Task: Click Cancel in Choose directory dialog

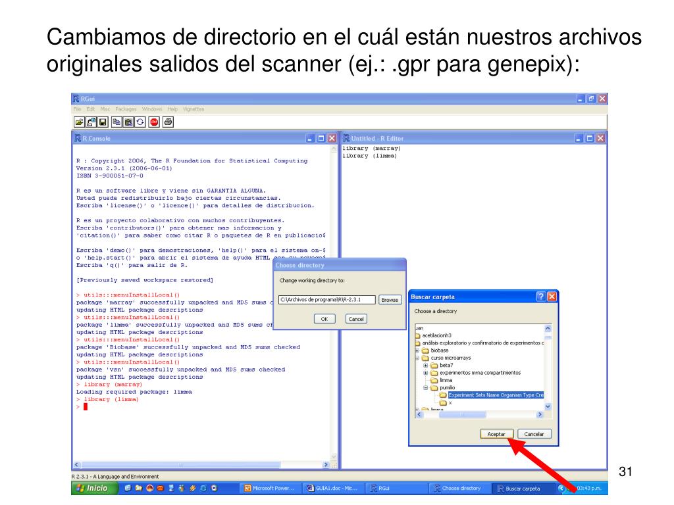Action: pyautogui.click(x=356, y=319)
